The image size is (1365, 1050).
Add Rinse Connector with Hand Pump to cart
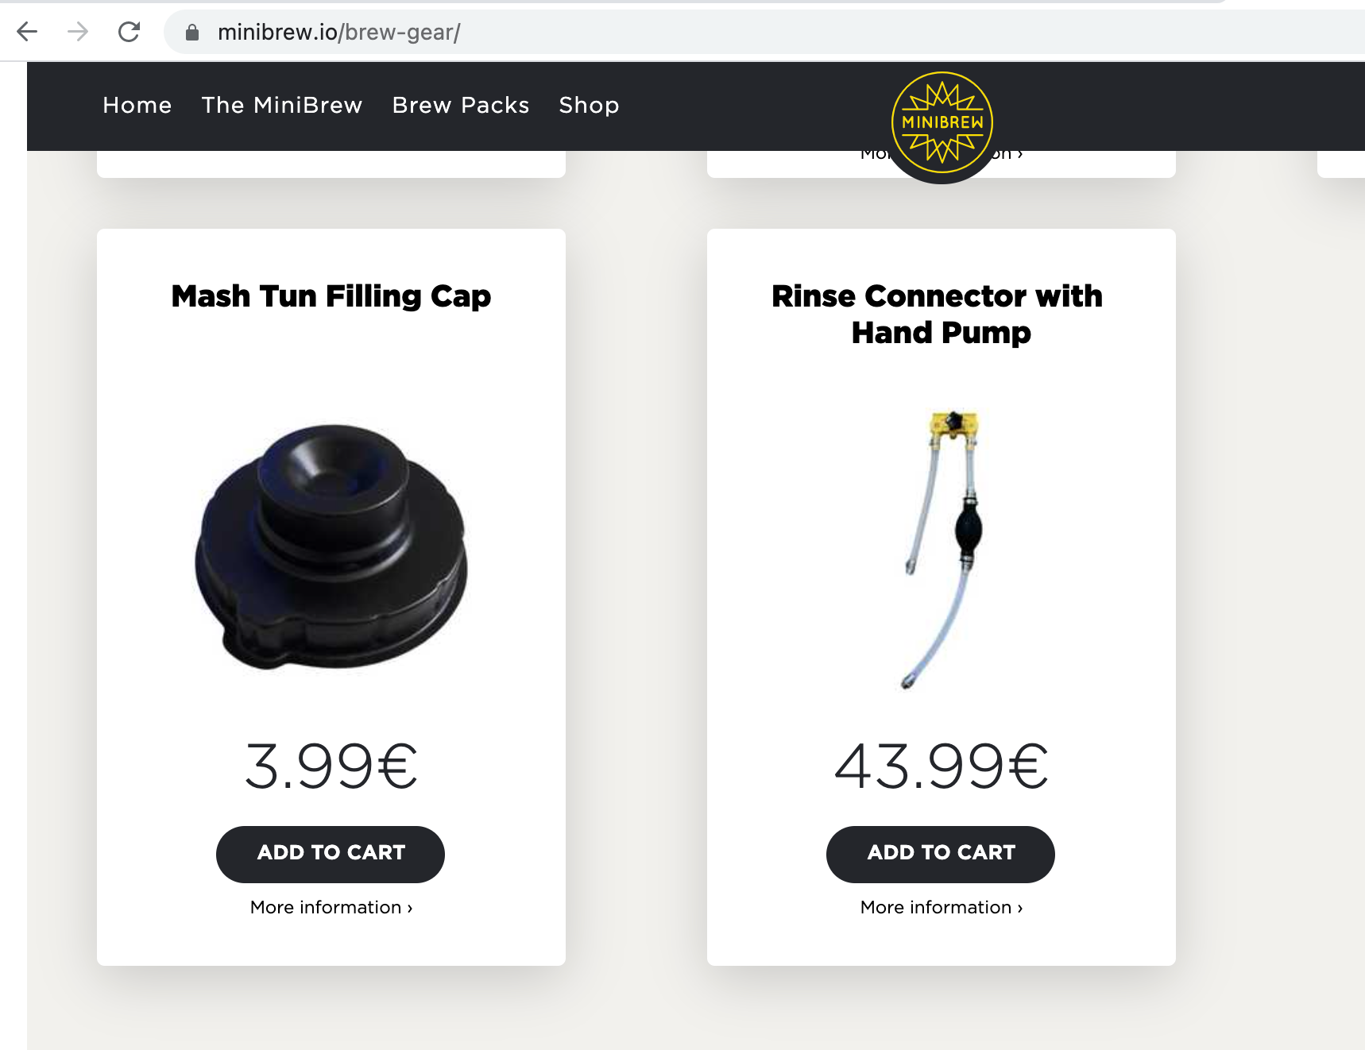(x=941, y=854)
